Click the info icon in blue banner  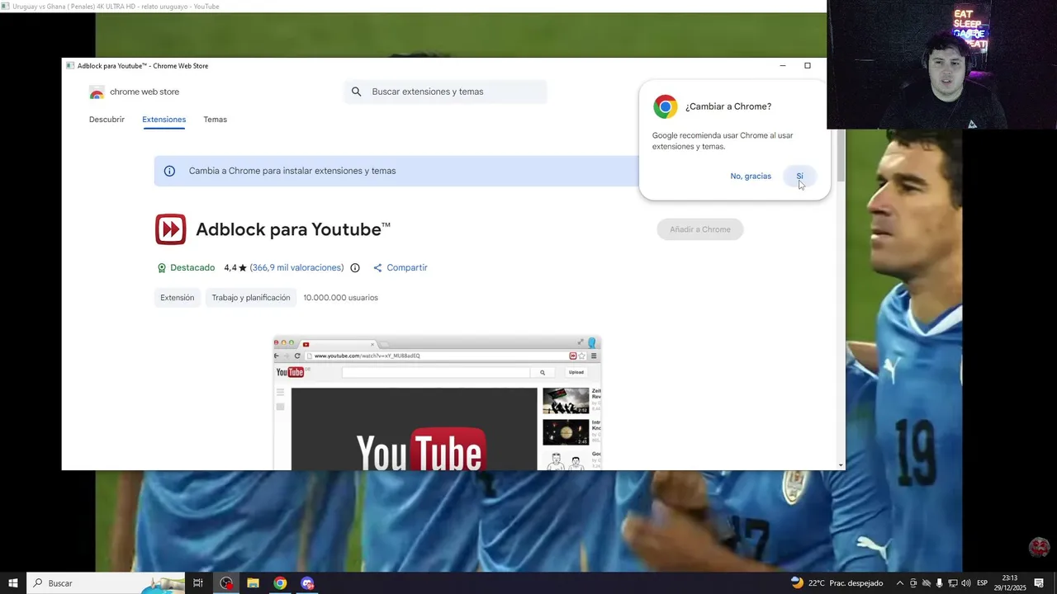(x=169, y=171)
